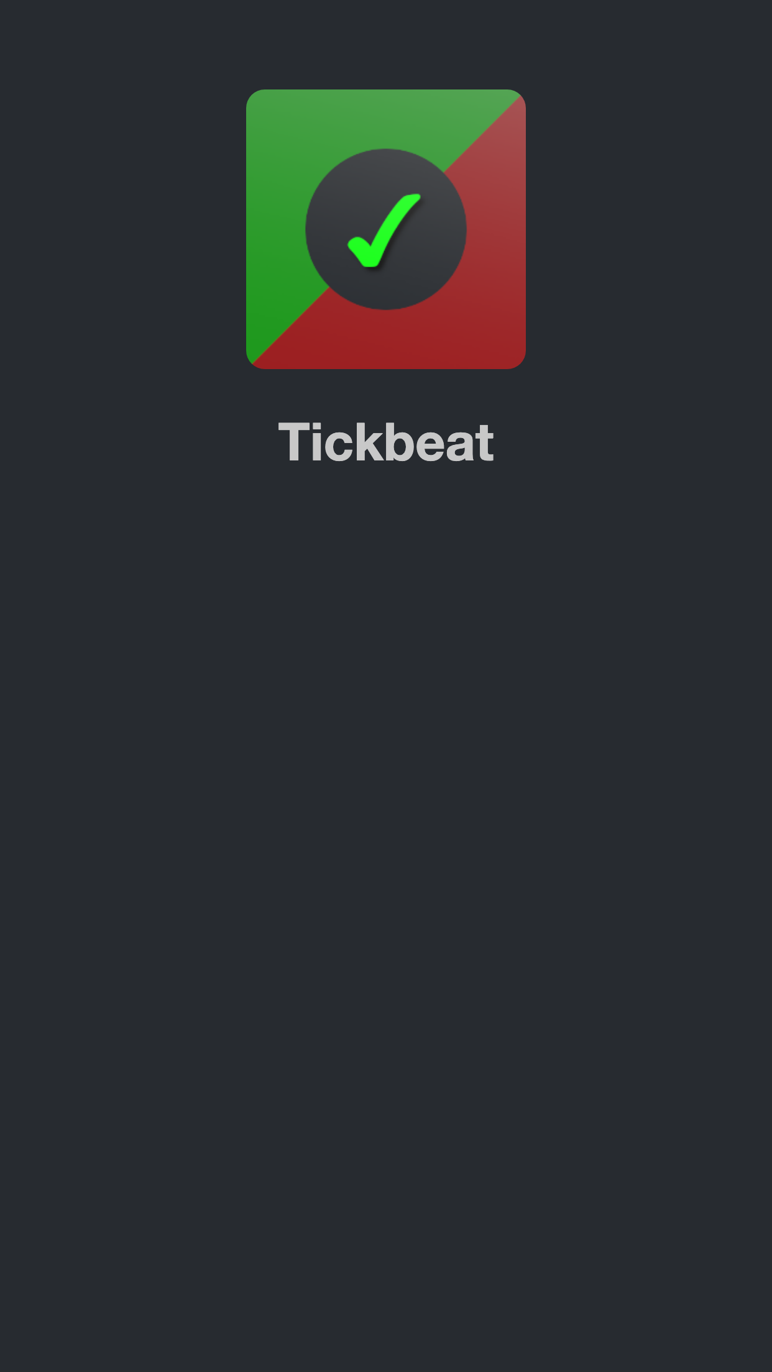
Task: Click the final t of Tickbeat
Action: [x=485, y=444]
